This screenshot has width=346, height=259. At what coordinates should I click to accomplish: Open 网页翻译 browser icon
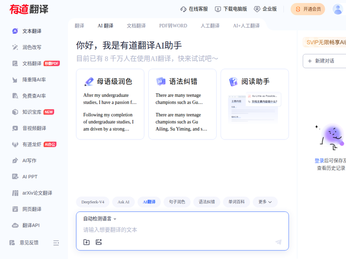[x=15, y=209]
